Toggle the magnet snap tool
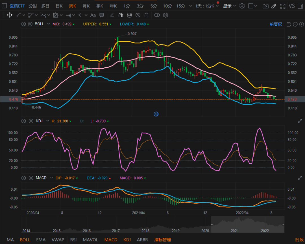 (121, 15)
